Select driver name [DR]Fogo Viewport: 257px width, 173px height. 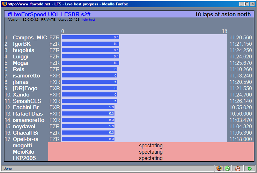(25, 89)
